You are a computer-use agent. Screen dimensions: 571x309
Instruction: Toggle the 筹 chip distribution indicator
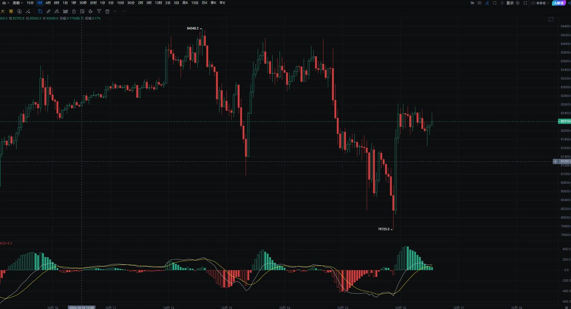[11, 12]
